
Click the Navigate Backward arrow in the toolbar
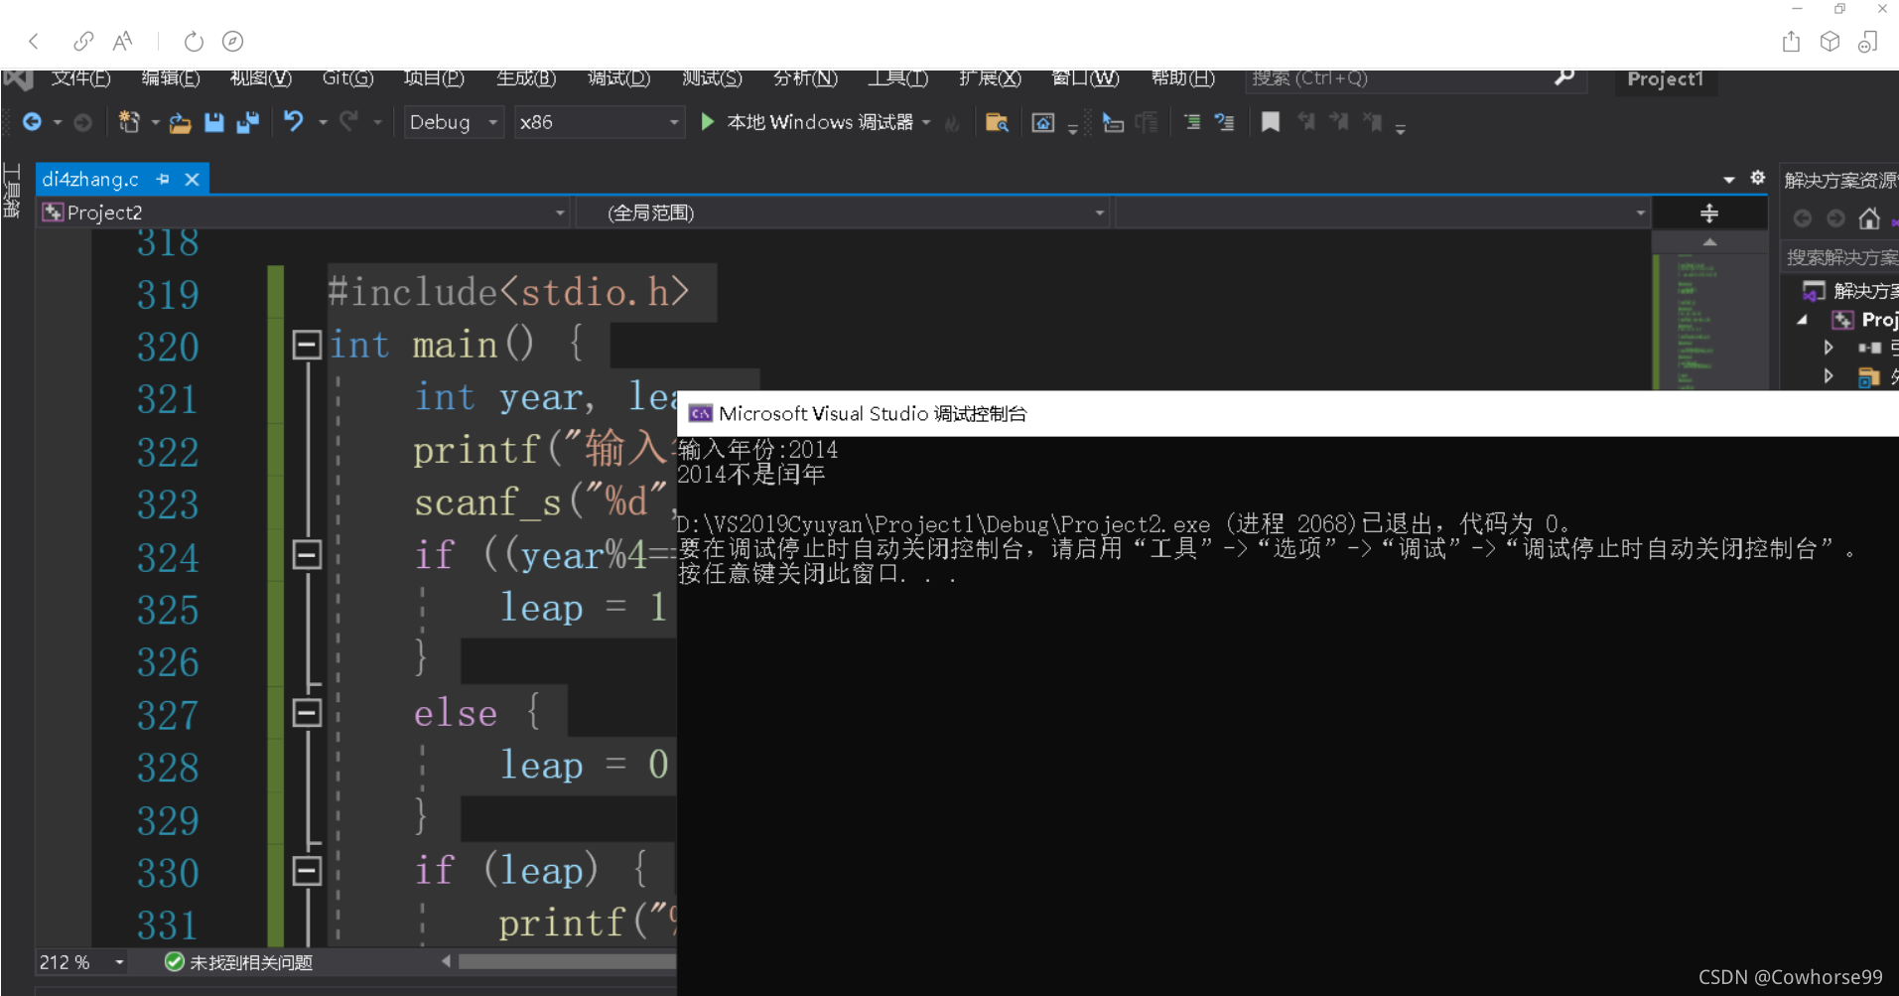pos(32,122)
